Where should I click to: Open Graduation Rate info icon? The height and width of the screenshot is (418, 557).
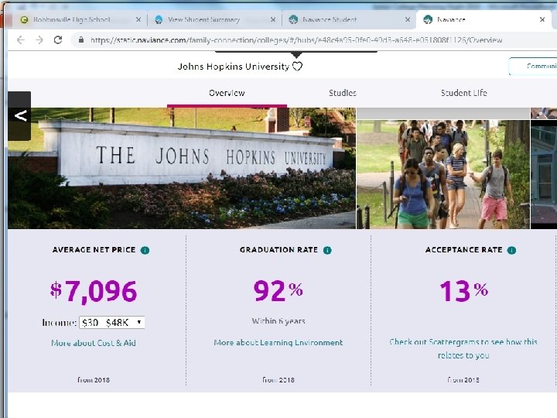(x=327, y=250)
